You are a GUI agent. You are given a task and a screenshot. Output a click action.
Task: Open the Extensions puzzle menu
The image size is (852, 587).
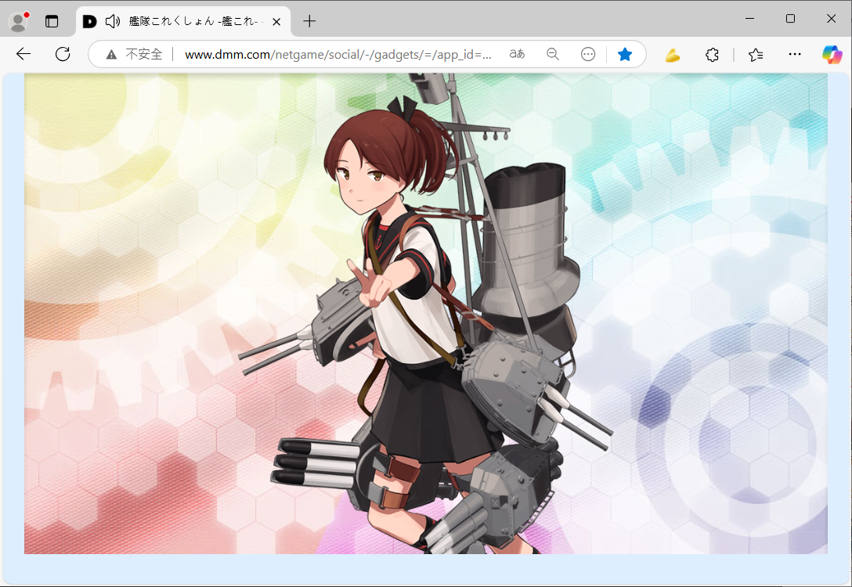pos(712,54)
